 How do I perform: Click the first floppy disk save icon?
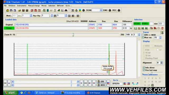[x=23, y=10]
